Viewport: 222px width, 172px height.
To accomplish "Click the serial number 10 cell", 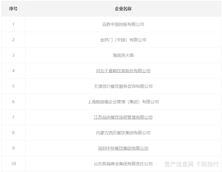I will point(13,164).
